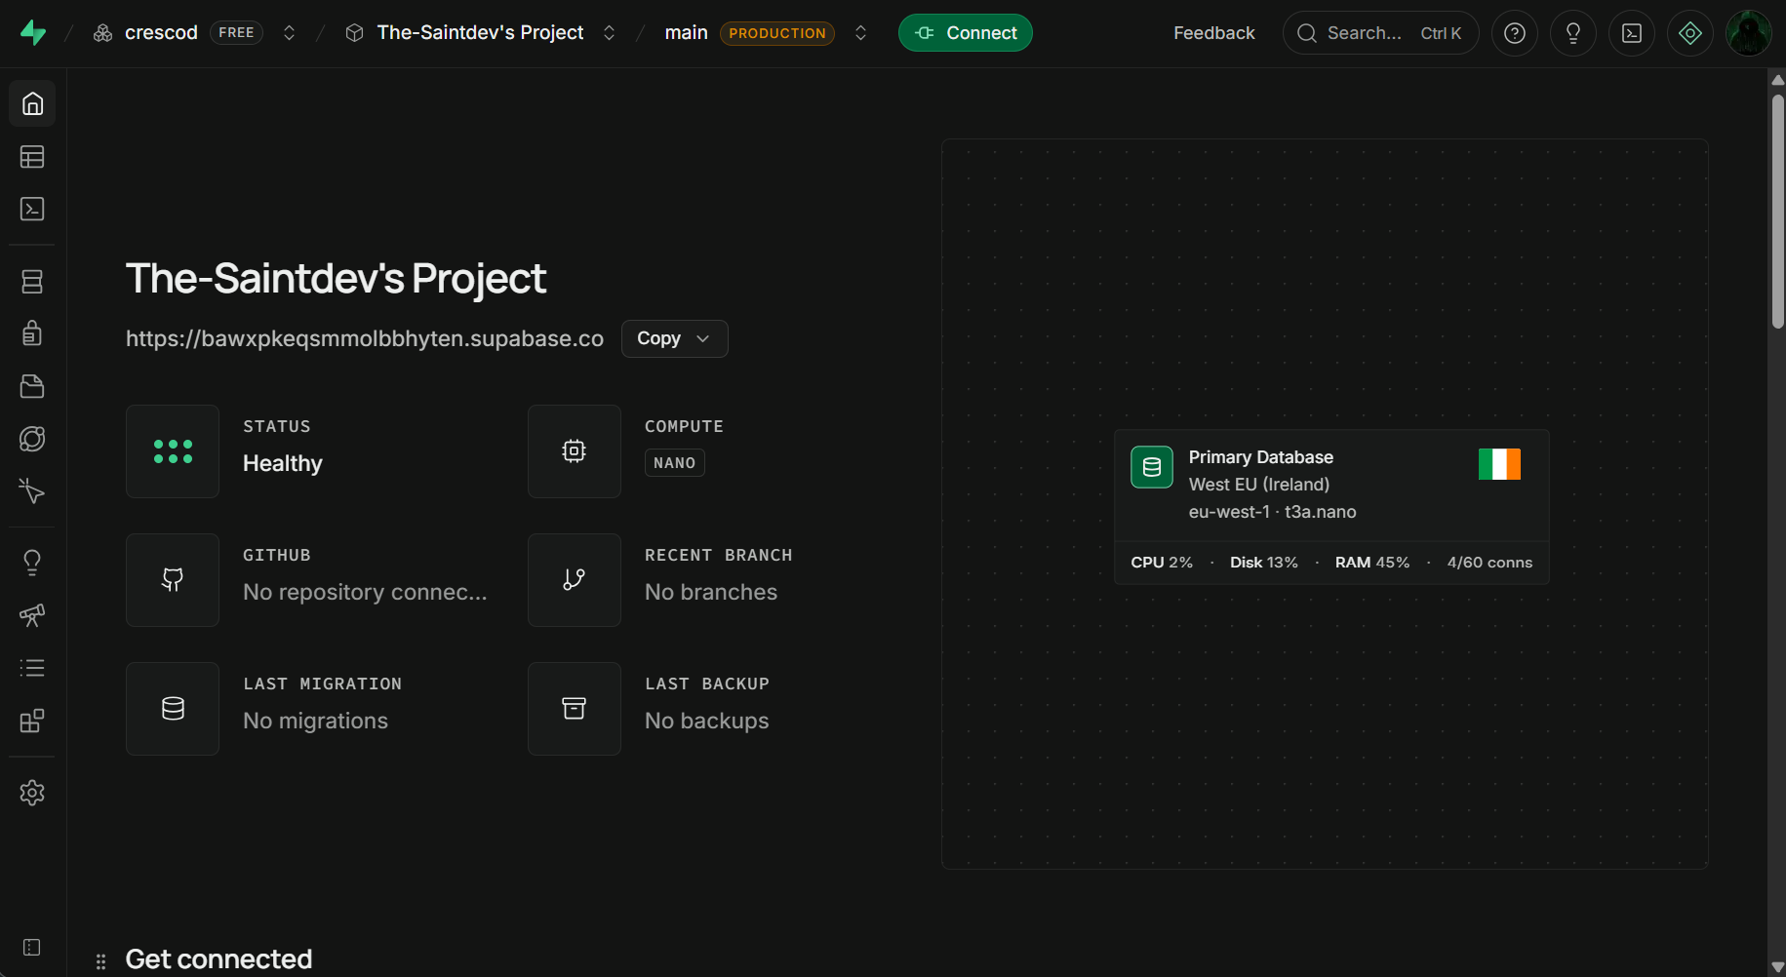The width and height of the screenshot is (1786, 977).
Task: Open the inline SQL editor terminal icon
Action: tap(1632, 33)
